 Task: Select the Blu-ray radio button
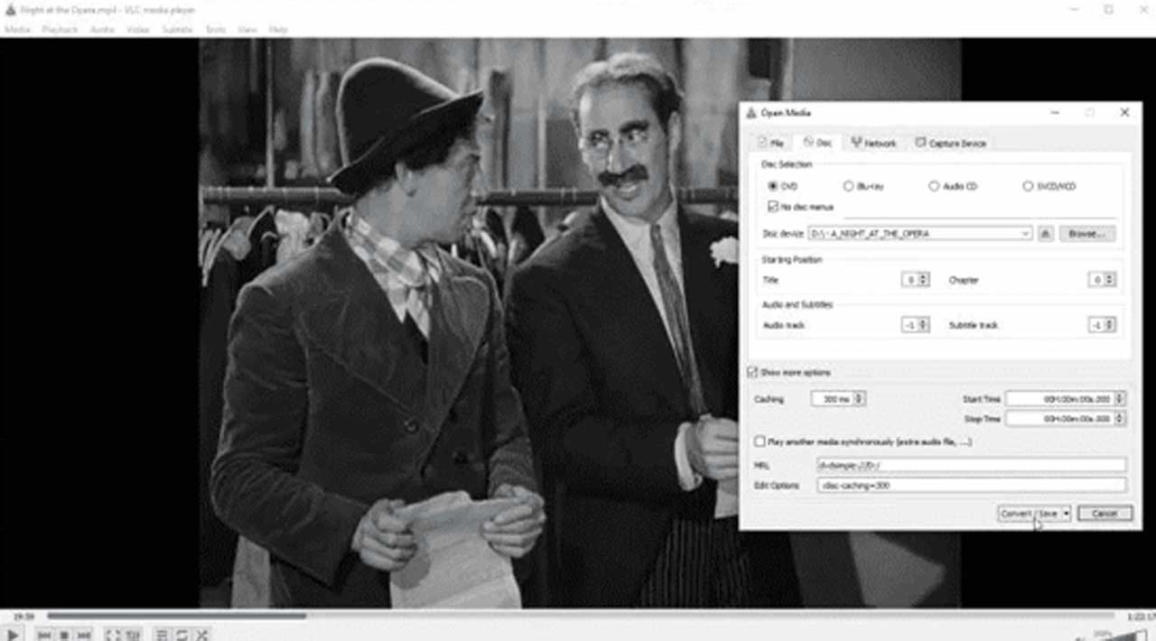click(x=848, y=186)
